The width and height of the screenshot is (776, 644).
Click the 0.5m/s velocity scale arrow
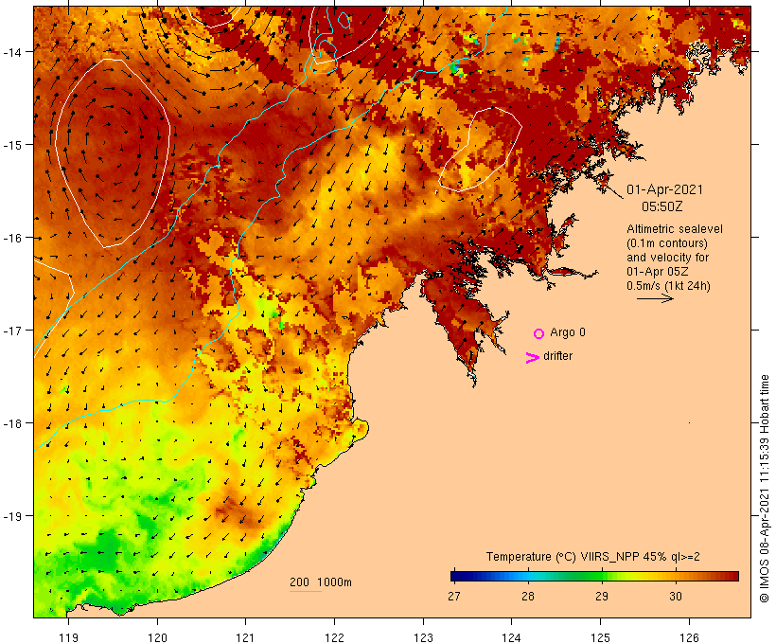click(655, 298)
